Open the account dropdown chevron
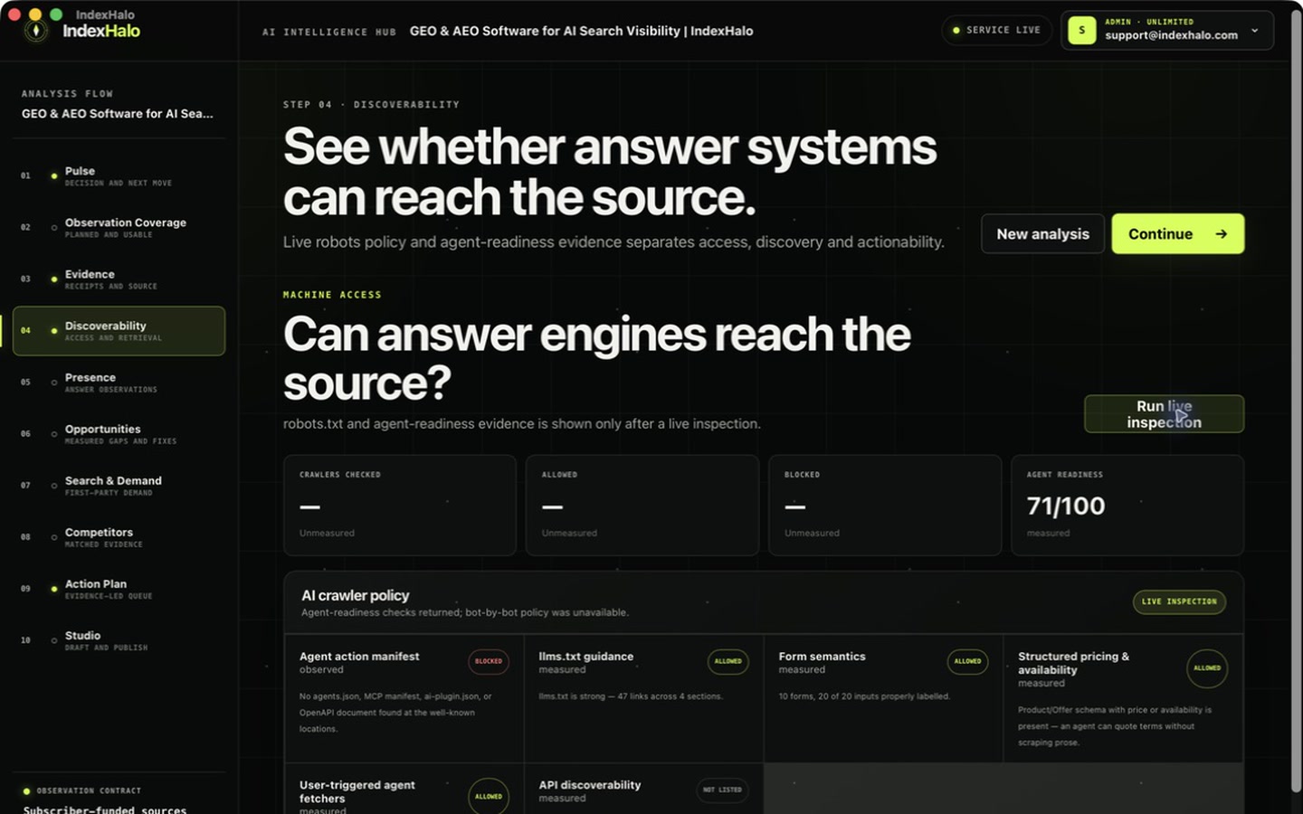This screenshot has height=814, width=1303. (x=1254, y=31)
